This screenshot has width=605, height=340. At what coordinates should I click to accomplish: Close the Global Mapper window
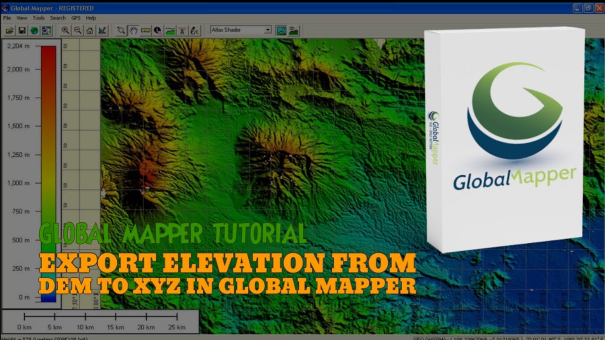tap(599, 8)
